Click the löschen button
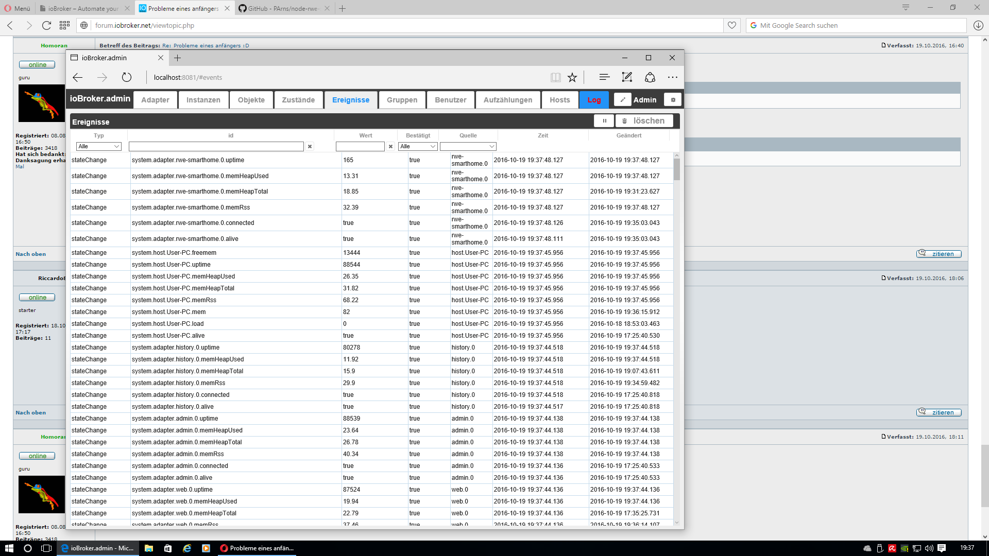This screenshot has height=556, width=989. click(x=644, y=121)
